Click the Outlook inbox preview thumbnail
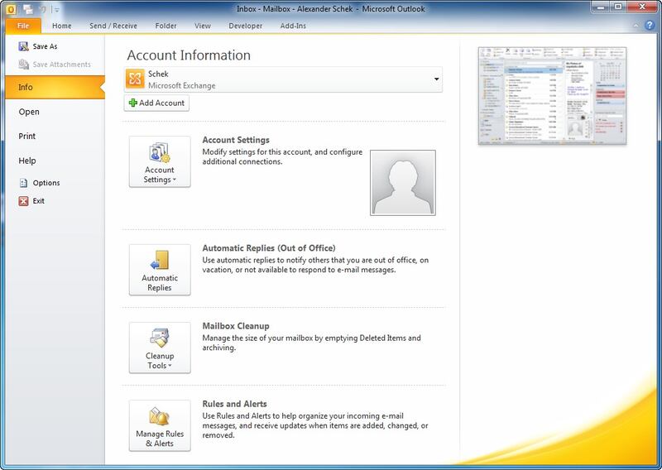The height and width of the screenshot is (470, 662). tap(552, 95)
